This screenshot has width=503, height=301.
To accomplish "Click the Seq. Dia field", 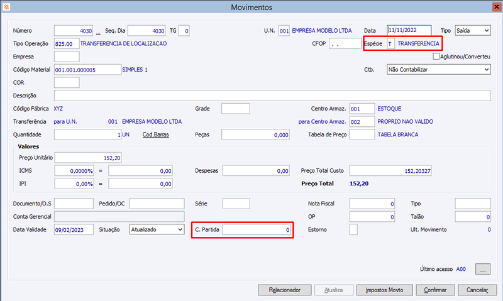I will (146, 31).
